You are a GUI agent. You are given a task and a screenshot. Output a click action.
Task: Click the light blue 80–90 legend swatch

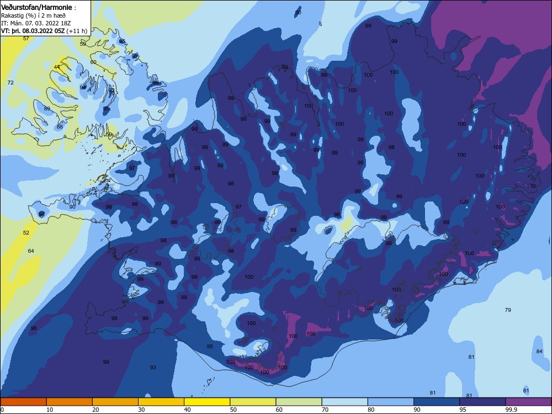tap(391, 402)
